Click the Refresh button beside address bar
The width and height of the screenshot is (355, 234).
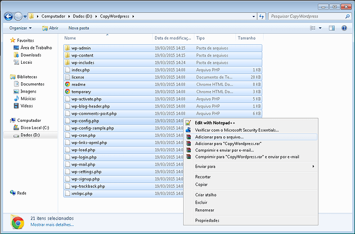[261, 16]
